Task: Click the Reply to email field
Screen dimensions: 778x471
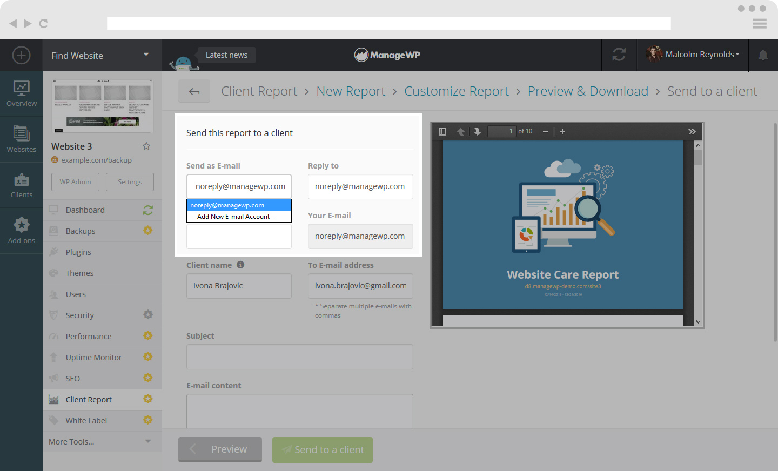Action: point(360,186)
